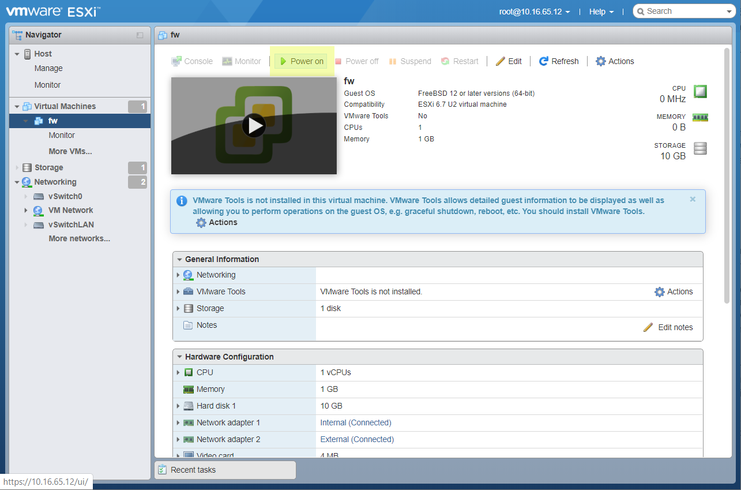
Task: Click the storage disk icon in summary
Action: pos(700,148)
